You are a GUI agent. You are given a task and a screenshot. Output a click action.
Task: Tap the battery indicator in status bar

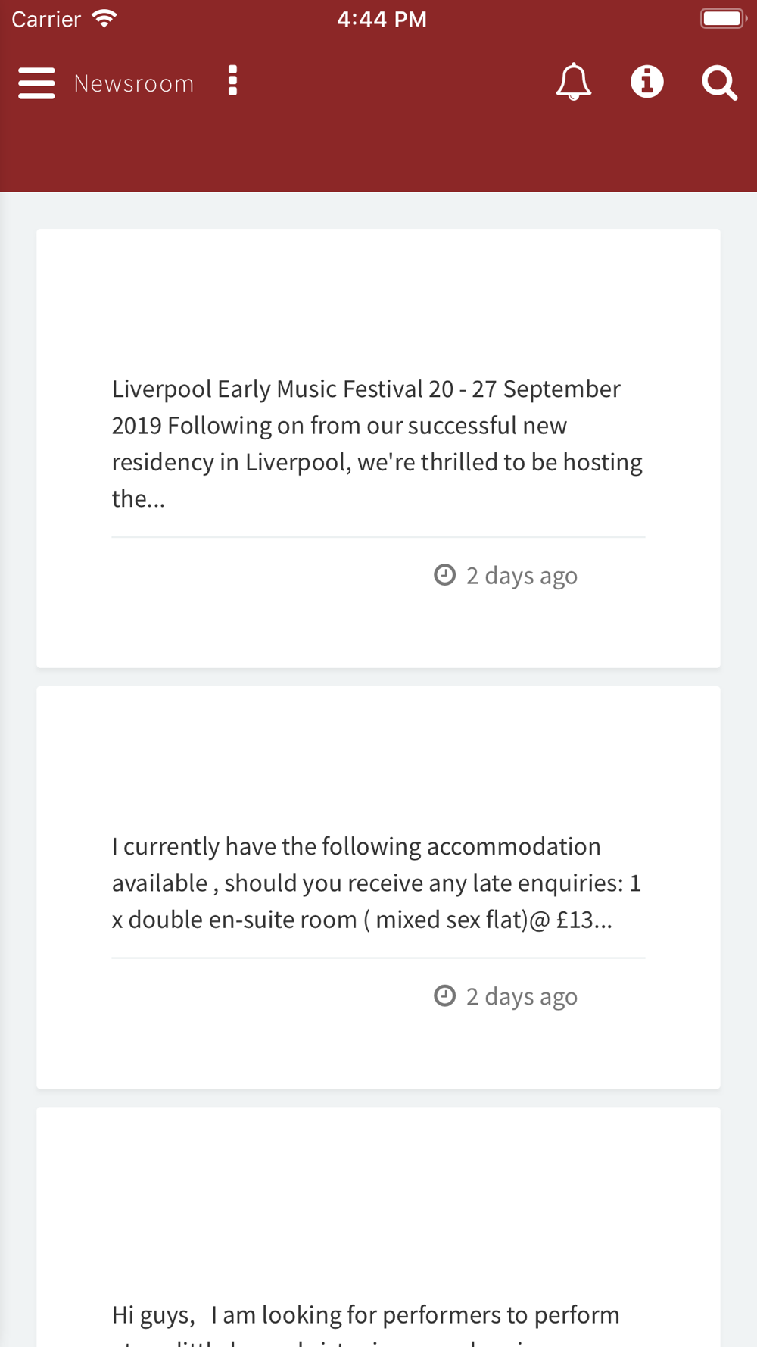(724, 18)
